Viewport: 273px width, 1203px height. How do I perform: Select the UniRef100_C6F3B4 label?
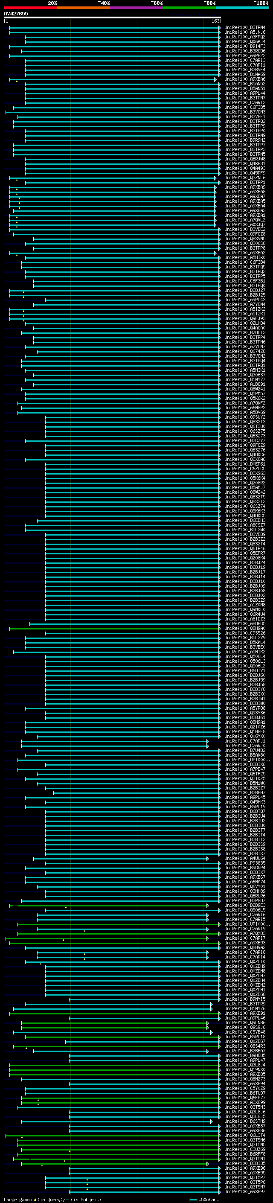pyautogui.click(x=244, y=262)
